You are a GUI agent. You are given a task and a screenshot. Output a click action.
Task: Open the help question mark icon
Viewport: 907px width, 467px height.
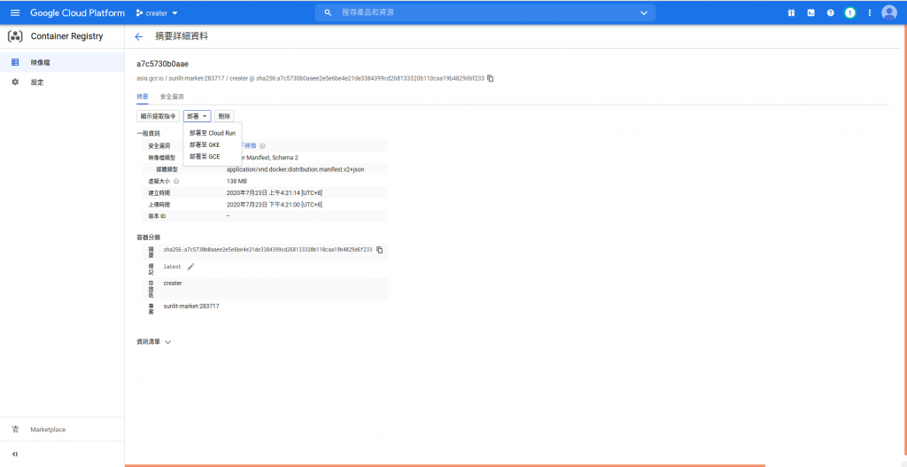tap(831, 12)
